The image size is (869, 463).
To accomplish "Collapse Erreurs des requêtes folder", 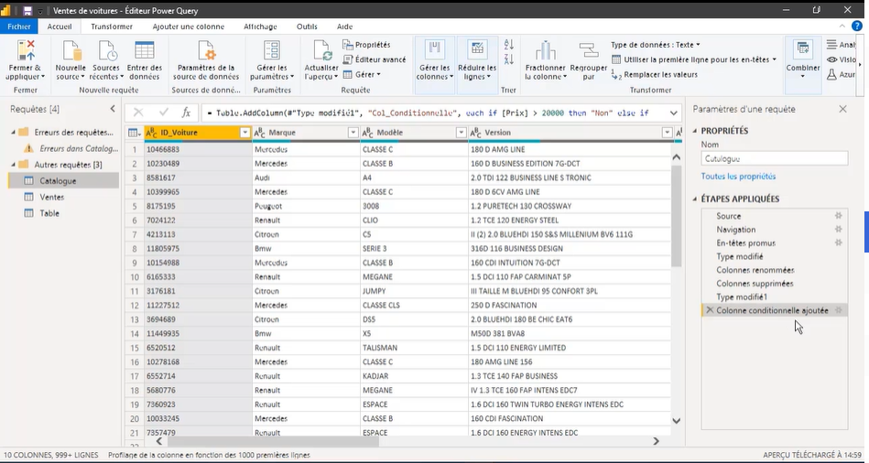I will pos(14,133).
